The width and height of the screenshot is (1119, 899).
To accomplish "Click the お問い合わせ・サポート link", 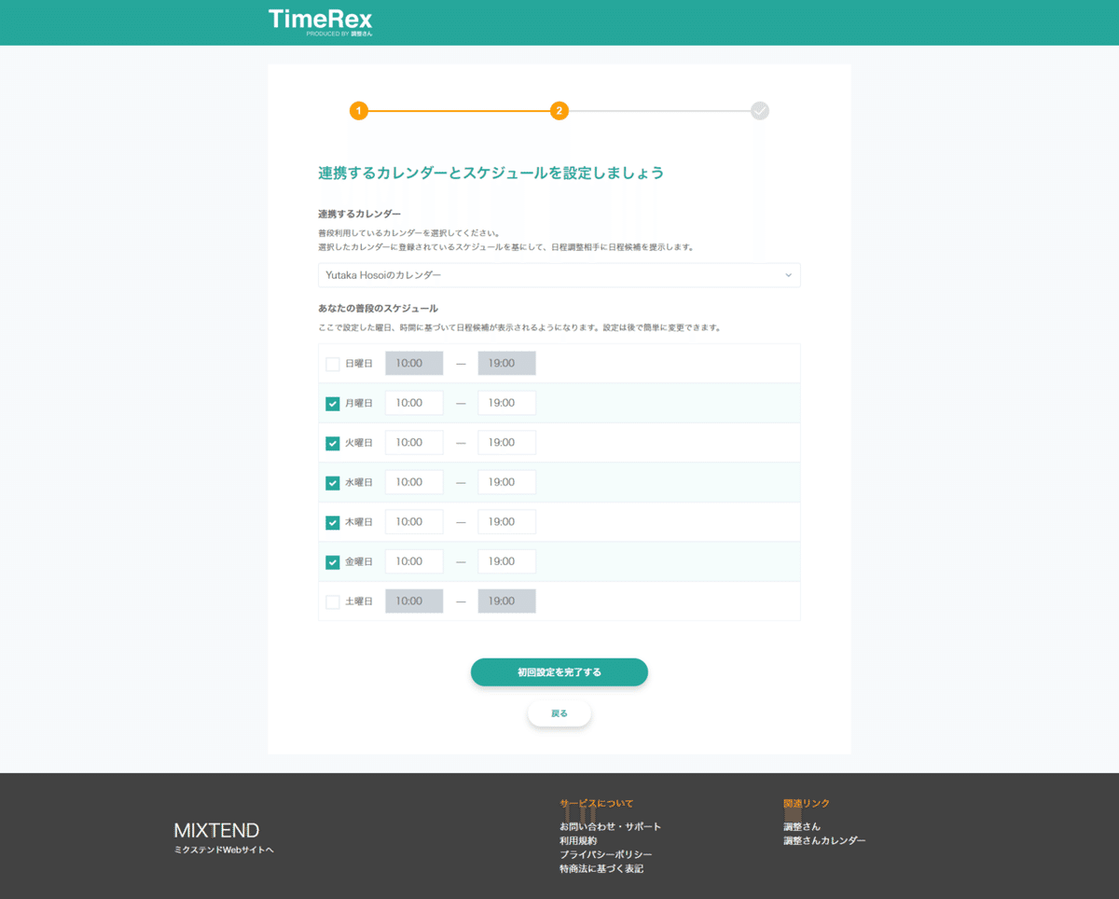I will pyautogui.click(x=610, y=826).
